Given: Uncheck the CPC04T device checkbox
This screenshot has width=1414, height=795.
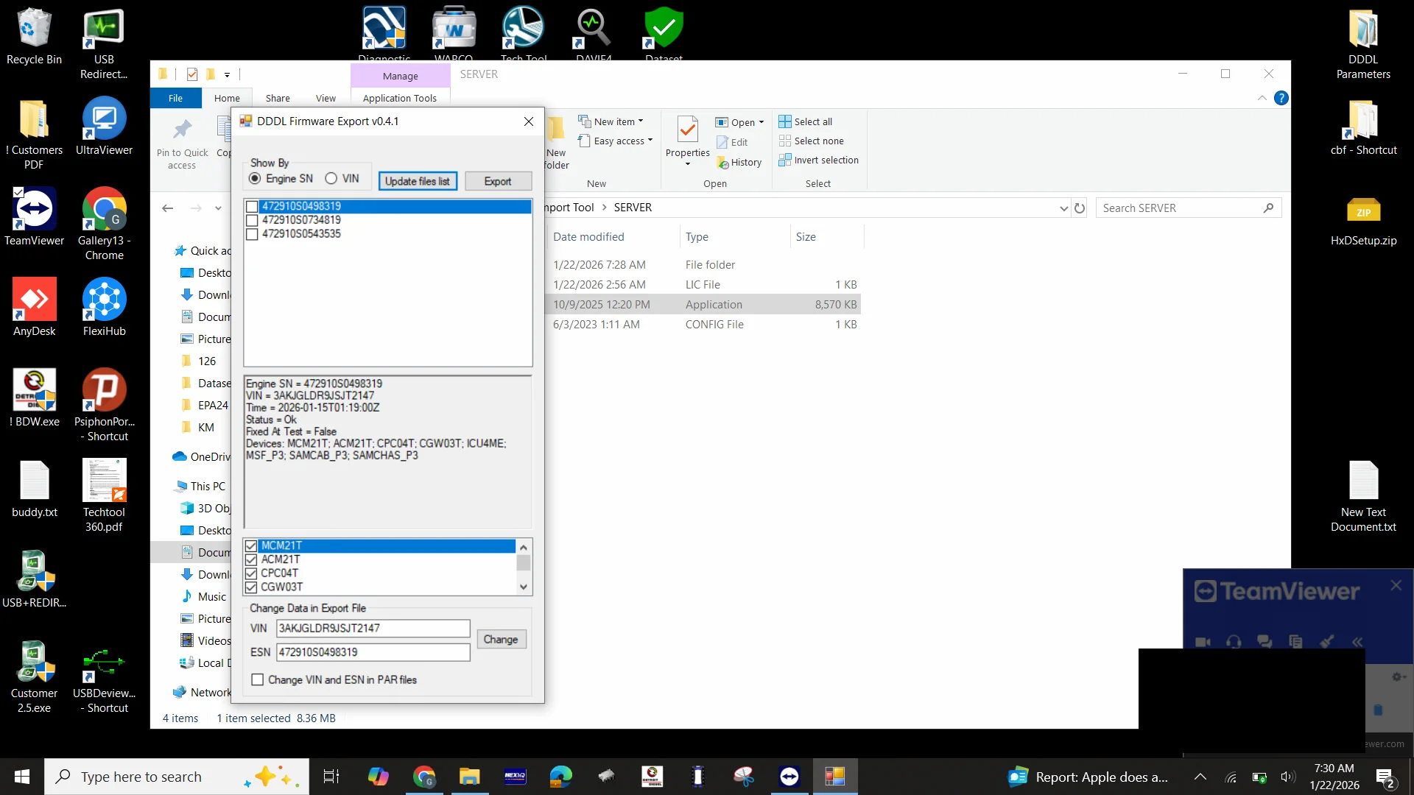Looking at the screenshot, I should coord(251,573).
